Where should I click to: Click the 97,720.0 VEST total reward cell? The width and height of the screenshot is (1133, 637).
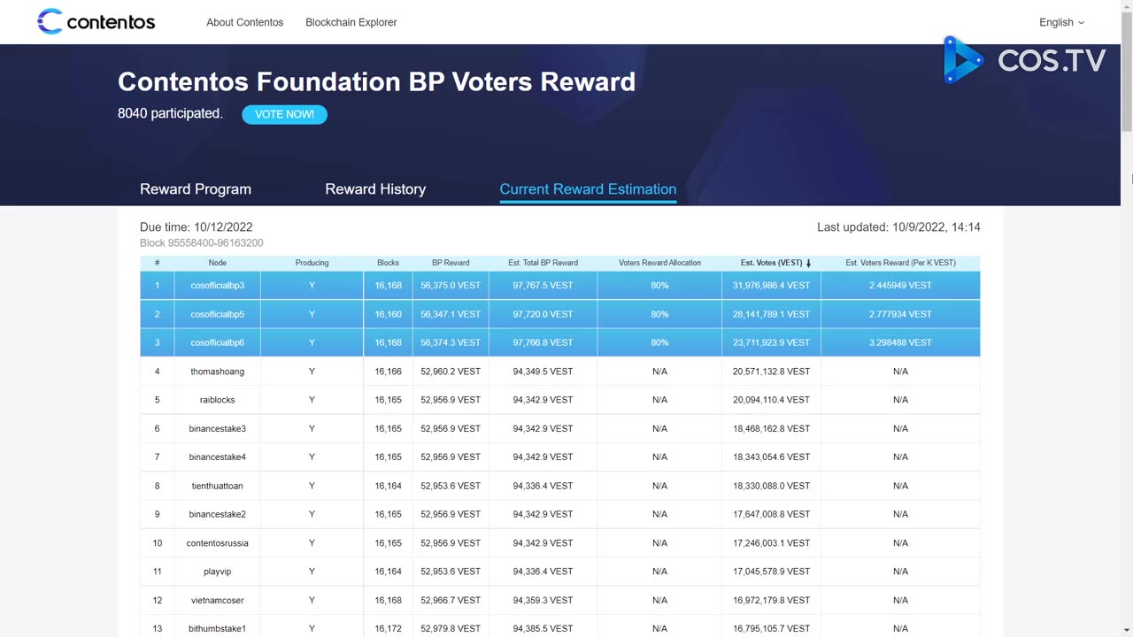tap(543, 314)
